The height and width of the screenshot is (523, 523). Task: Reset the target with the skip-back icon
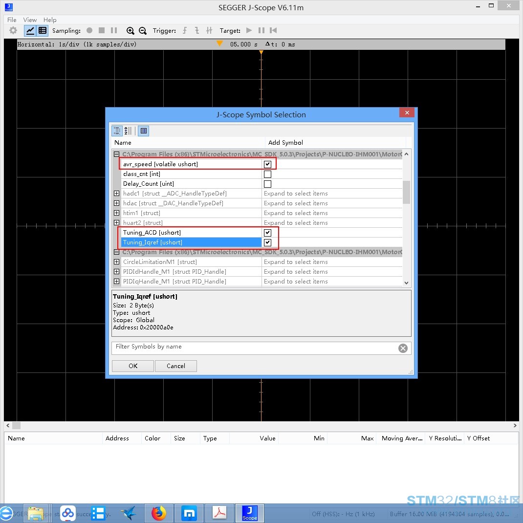[x=273, y=30]
